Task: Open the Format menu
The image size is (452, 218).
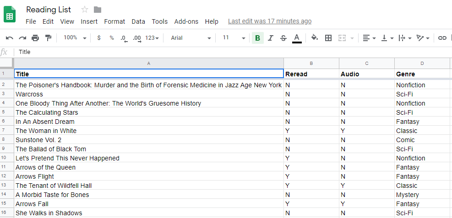Action: click(x=114, y=21)
